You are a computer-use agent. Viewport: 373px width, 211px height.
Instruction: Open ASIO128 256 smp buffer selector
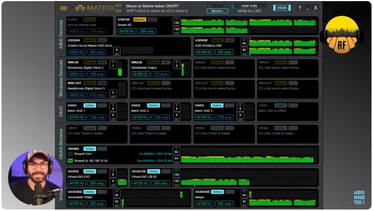pos(147,31)
